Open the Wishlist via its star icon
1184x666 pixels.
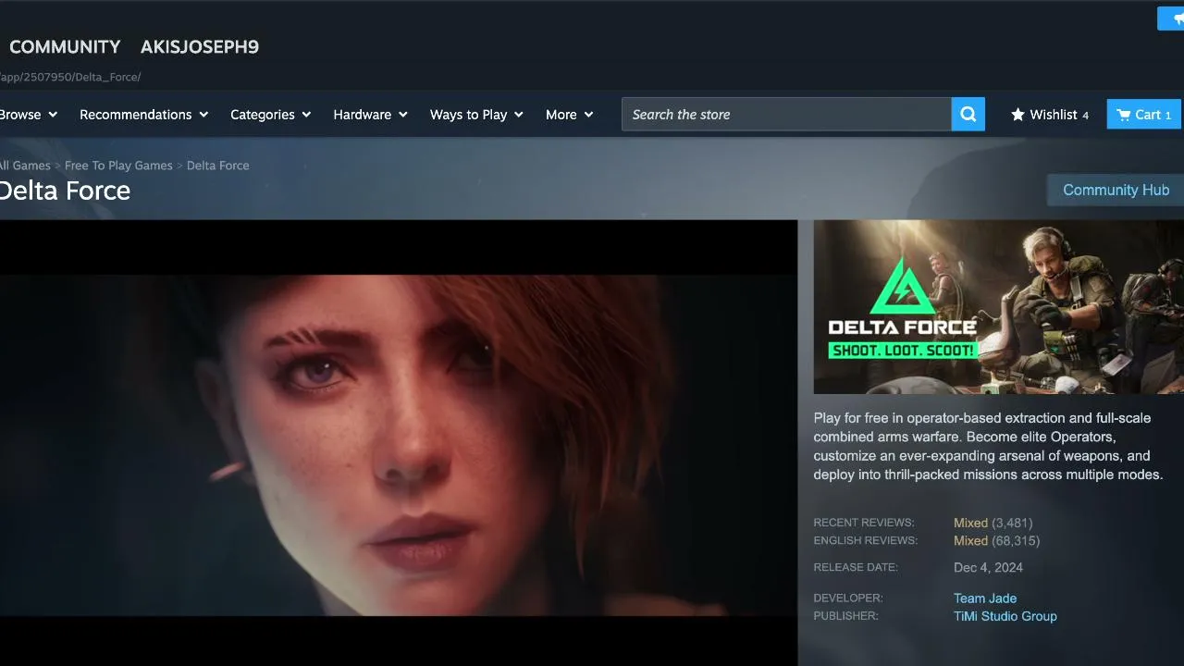pos(1017,115)
